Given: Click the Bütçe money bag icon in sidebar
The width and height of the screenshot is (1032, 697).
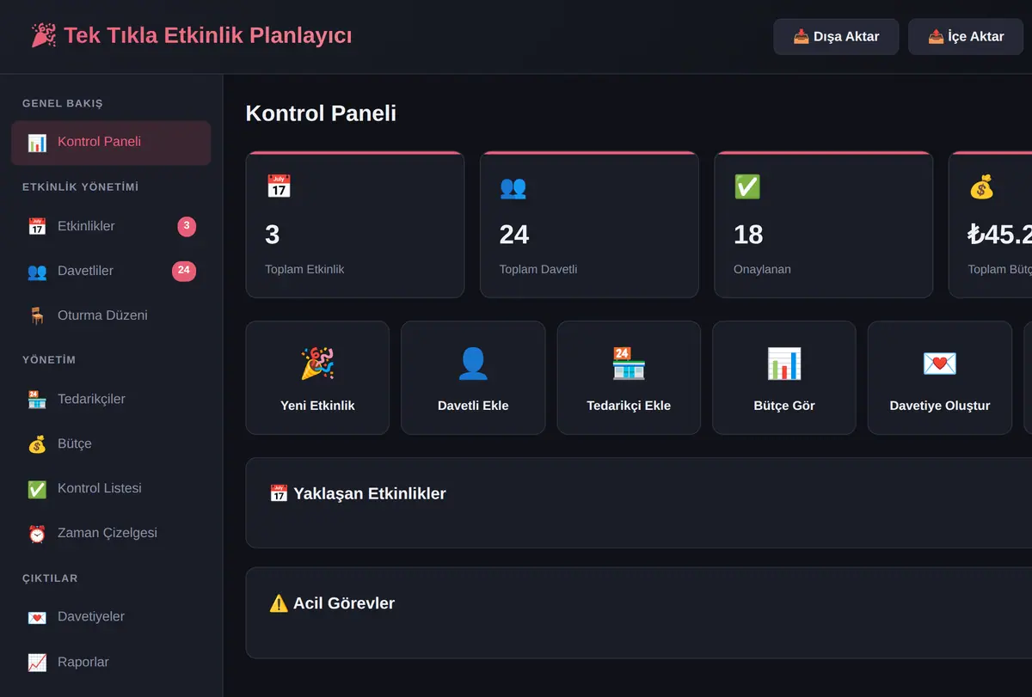Looking at the screenshot, I should (x=37, y=444).
